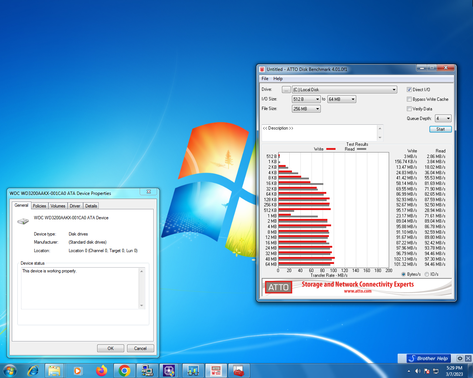
Task: Click the 48 MB write value 102.13 MB/s
Action: (405, 259)
